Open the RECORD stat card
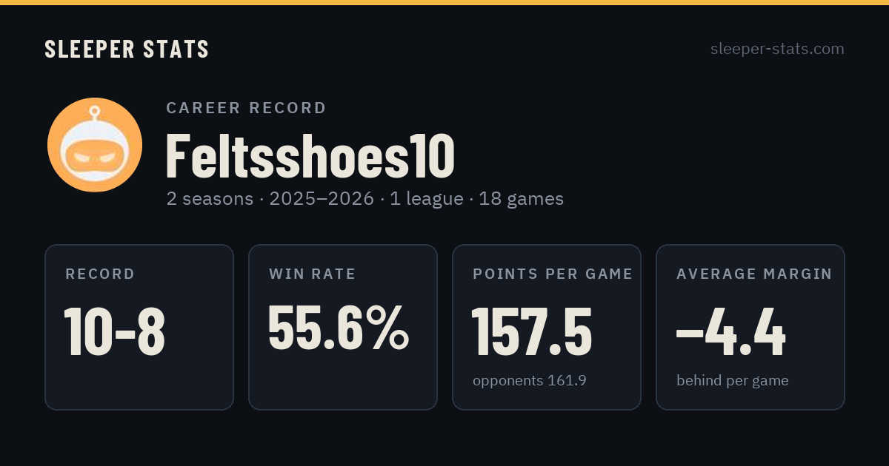889x466 pixels. coord(139,327)
